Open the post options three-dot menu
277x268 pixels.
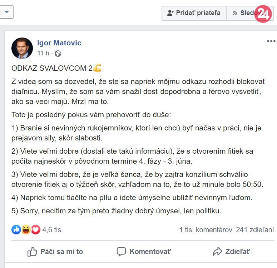click(x=271, y=41)
